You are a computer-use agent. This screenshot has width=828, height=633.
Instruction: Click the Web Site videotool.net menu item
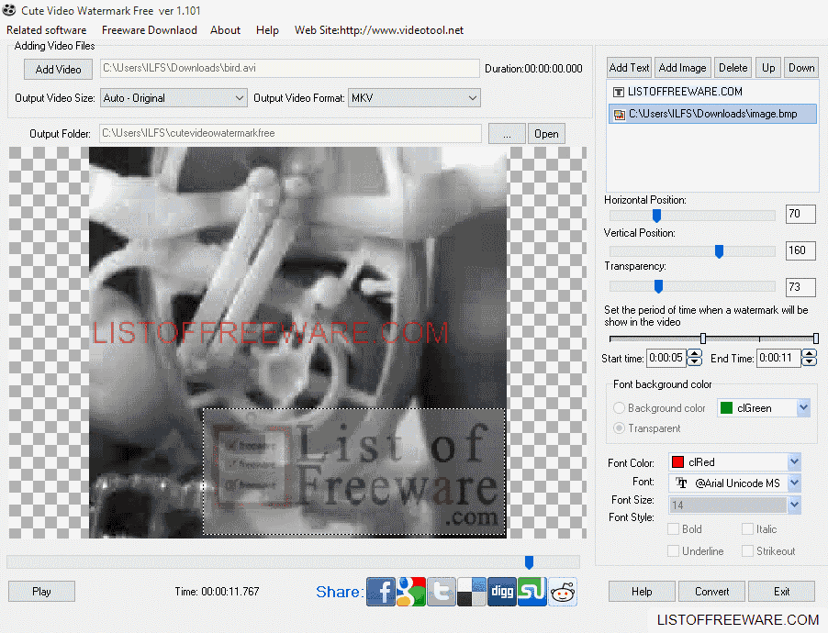tap(379, 30)
